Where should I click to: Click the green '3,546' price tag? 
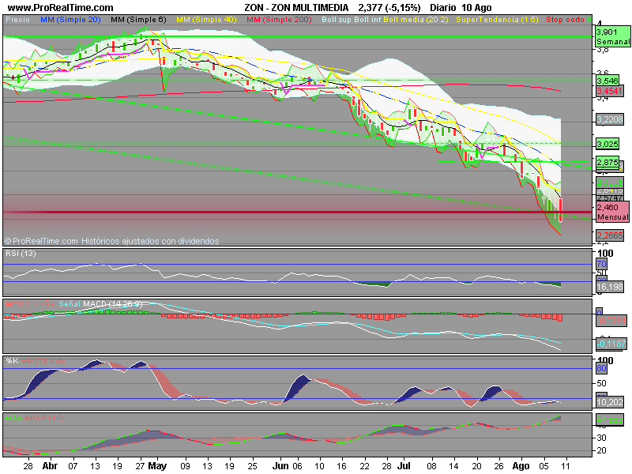coord(608,81)
